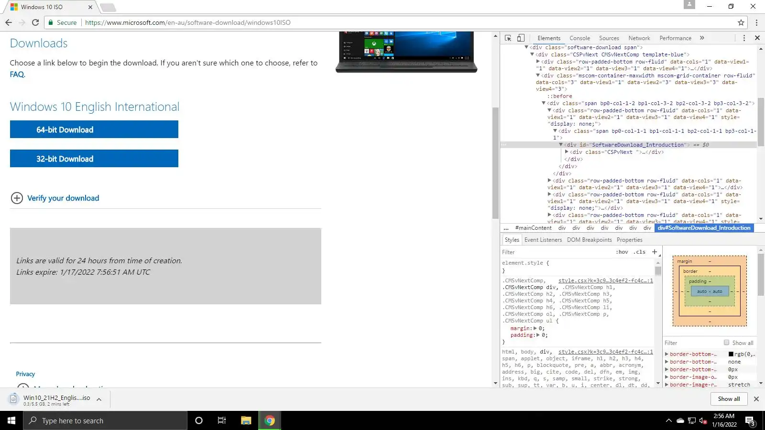The width and height of the screenshot is (765, 430).
Task: Click the OneDrive cloud icon in system tray
Action: click(680, 421)
